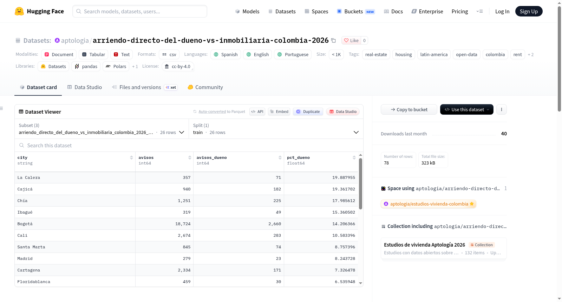This screenshot has height=302, width=562.
Task: Select the pandas library tag
Action: click(86, 66)
